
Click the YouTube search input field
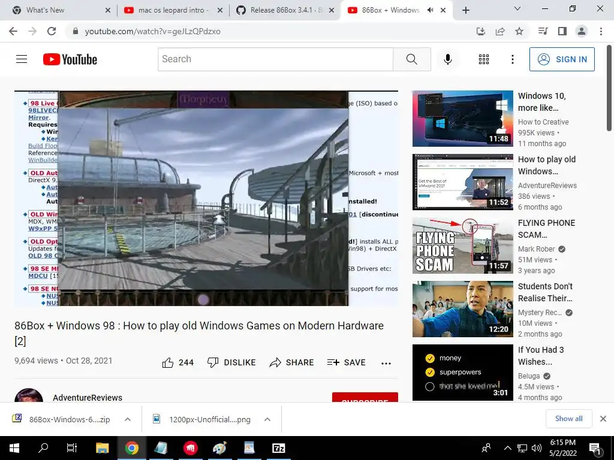pos(275,59)
